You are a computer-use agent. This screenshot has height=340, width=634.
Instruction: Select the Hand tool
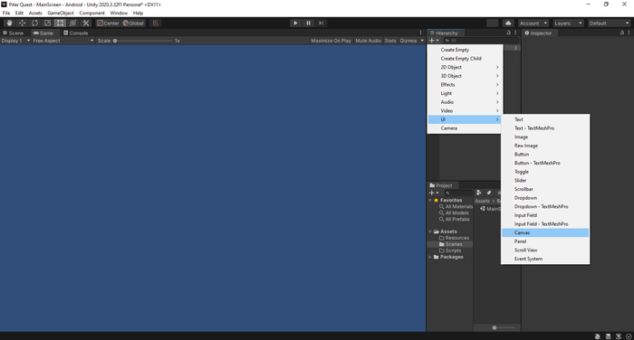pyautogui.click(x=9, y=23)
